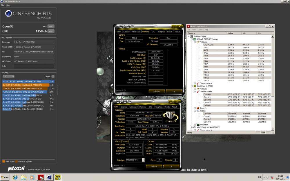
Task: Click the yellow CPU-Z taskbar icon
Action: (58, 177)
